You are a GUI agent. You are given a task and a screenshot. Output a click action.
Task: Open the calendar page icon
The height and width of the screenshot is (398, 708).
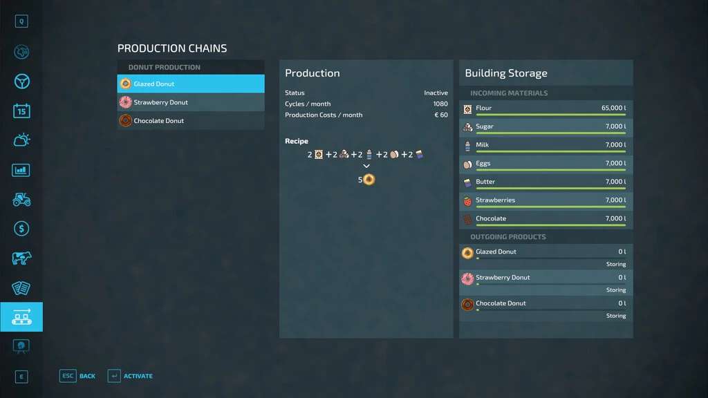tap(21, 111)
